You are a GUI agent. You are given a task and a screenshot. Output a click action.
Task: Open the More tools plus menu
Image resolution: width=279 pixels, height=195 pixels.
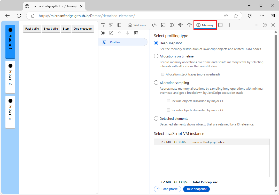click(x=229, y=25)
